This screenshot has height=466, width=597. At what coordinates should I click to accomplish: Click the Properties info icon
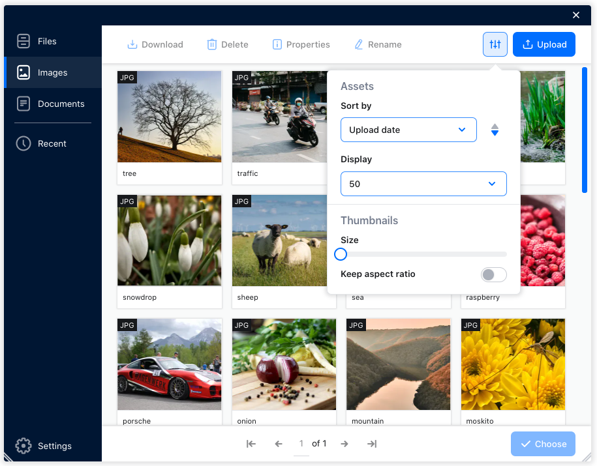(x=277, y=44)
